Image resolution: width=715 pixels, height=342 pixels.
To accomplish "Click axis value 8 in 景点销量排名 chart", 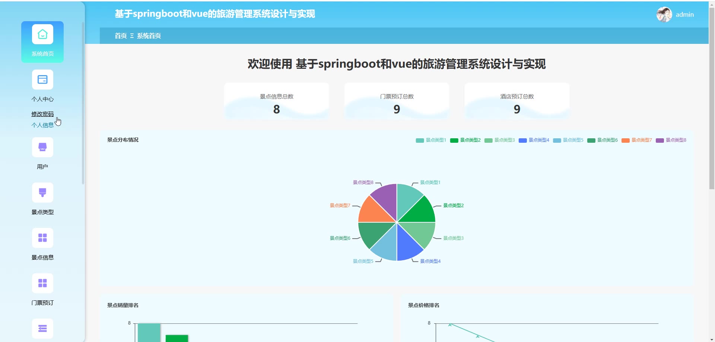I will 129,323.
